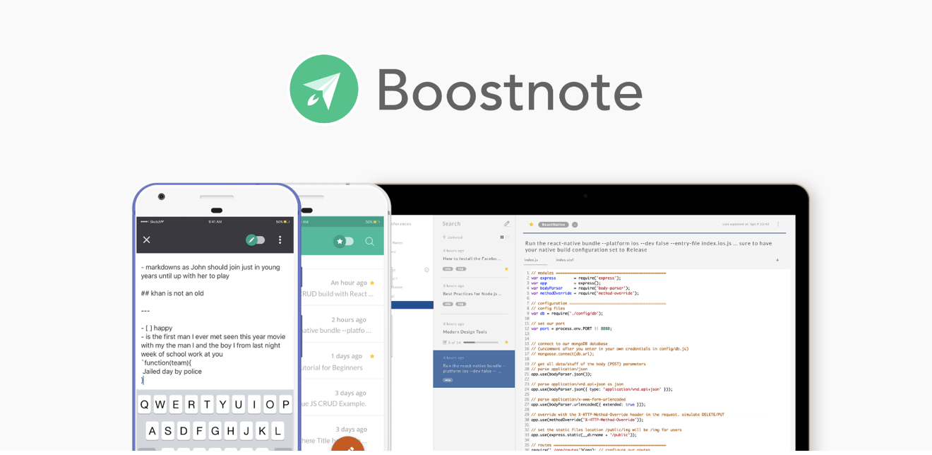This screenshot has width=932, height=455.
Task: Toggle the starred filter switch on green phone
Action: 344,241
